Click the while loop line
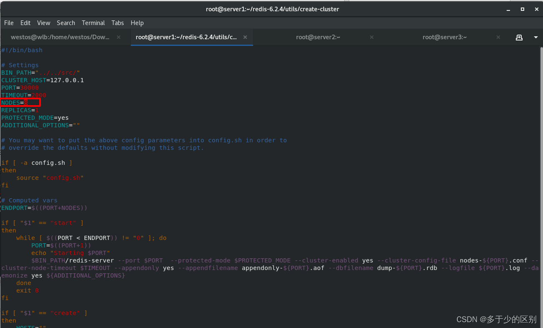This screenshot has width=543, height=328. tap(91, 238)
